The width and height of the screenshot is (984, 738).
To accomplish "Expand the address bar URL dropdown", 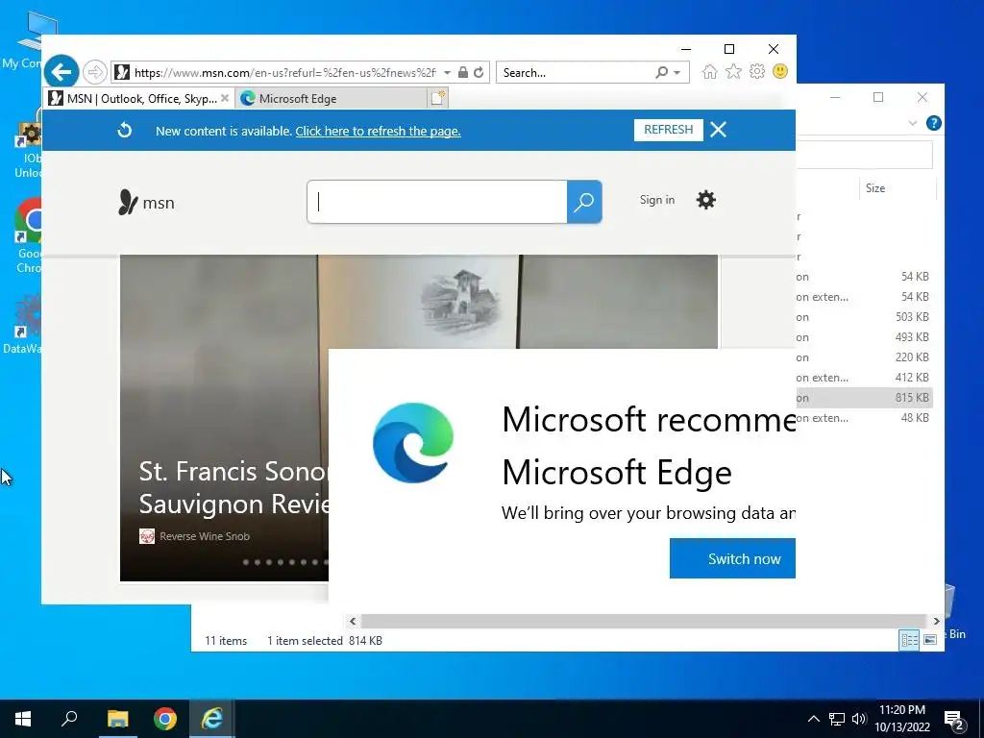I will coord(447,73).
